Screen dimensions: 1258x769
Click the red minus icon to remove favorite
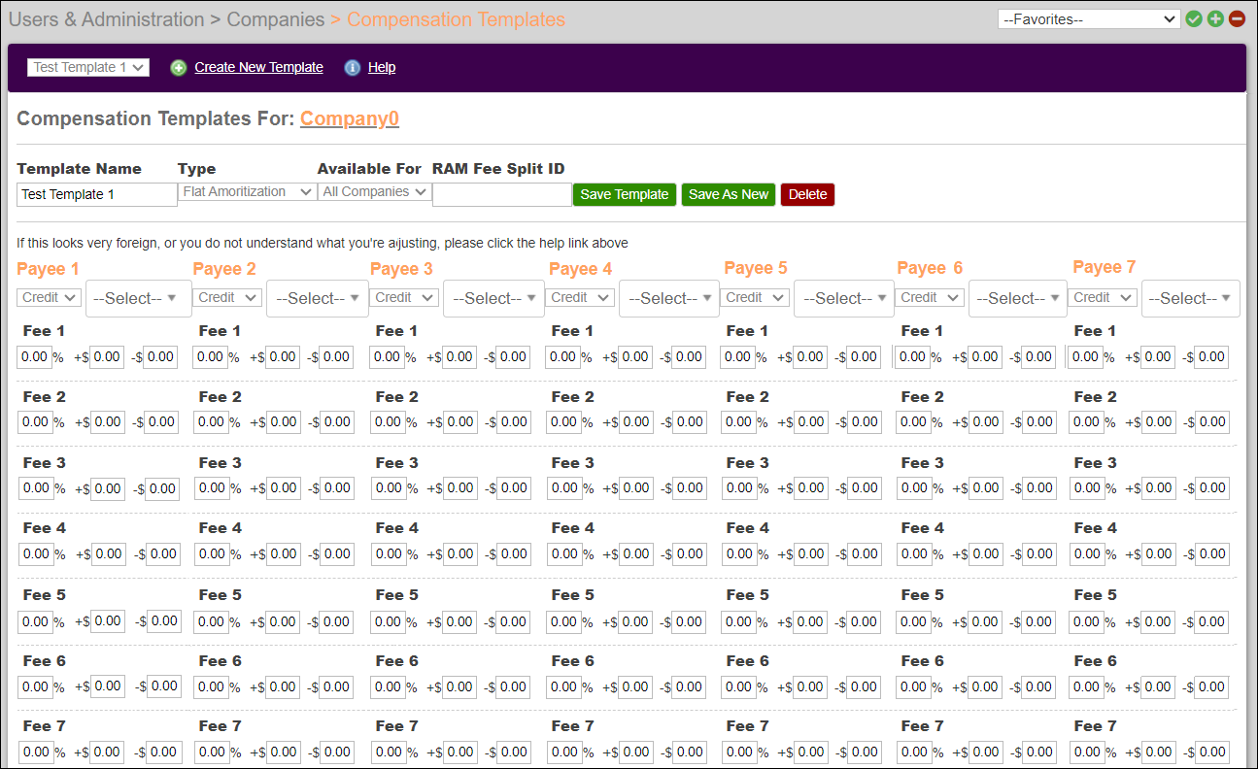(1237, 18)
